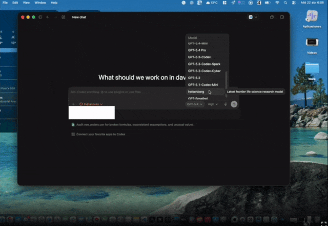Choose GPT-5.4 Pro in model list
Viewport: 328px width, 226px height.
point(197,50)
